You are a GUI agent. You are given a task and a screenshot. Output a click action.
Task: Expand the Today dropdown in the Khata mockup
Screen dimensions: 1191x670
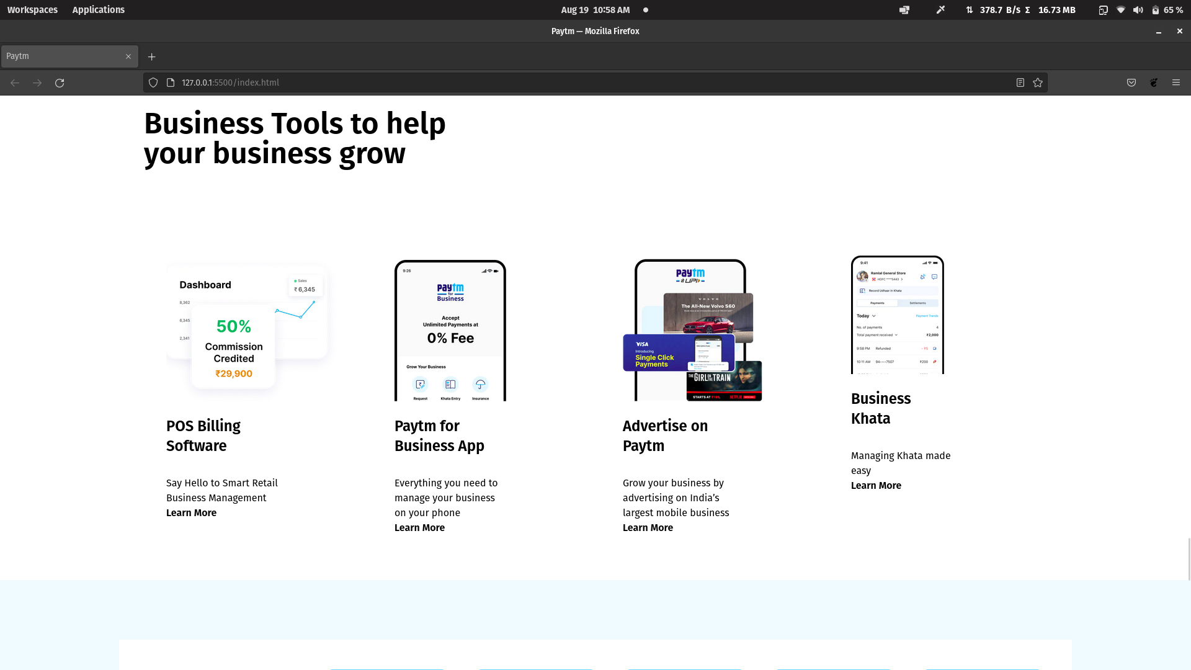(x=873, y=316)
